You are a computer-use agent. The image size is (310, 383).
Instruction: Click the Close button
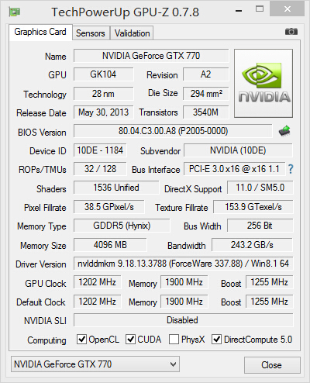pos(272,365)
